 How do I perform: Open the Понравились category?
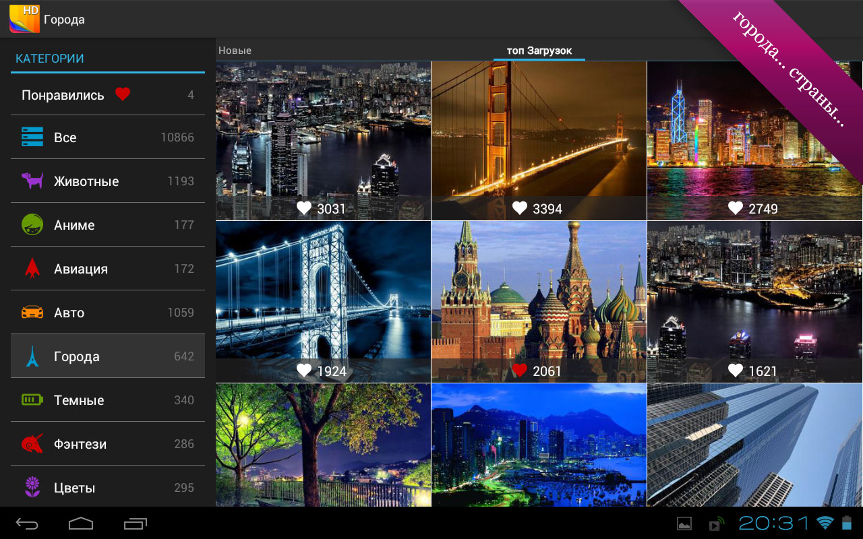tap(108, 94)
